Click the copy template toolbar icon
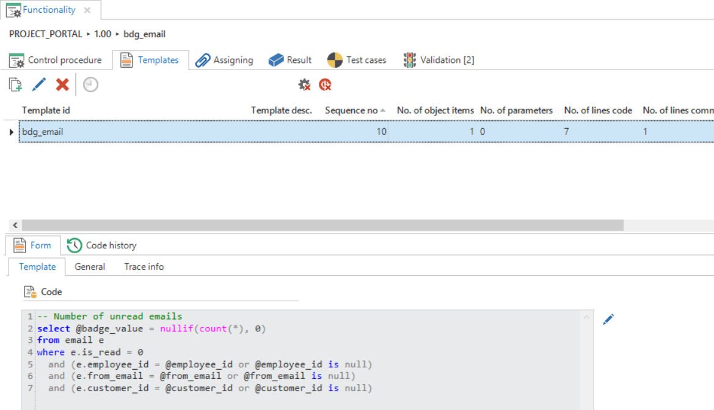The image size is (714, 410). tap(15, 85)
